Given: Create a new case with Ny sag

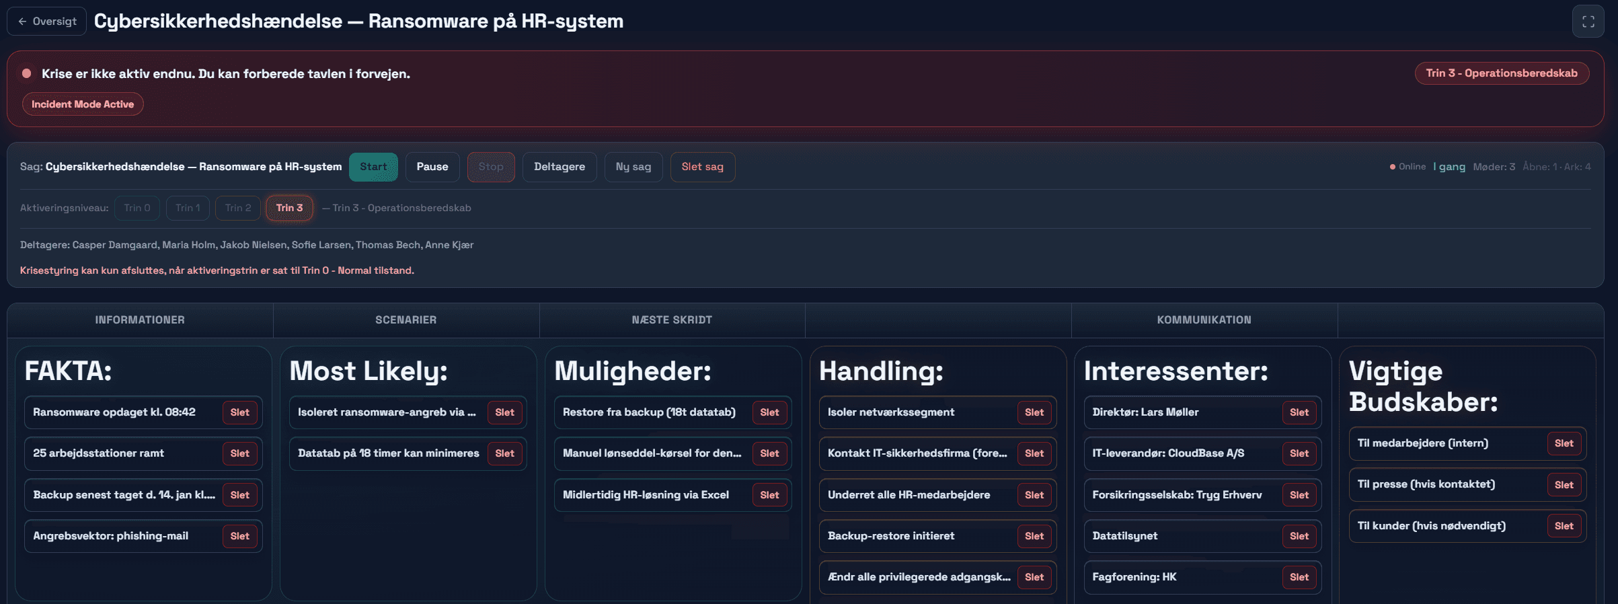Looking at the screenshot, I should point(633,167).
